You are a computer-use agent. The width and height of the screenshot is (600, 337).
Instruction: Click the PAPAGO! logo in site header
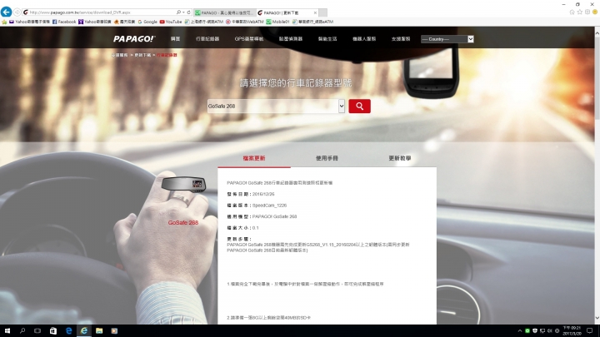[134, 39]
